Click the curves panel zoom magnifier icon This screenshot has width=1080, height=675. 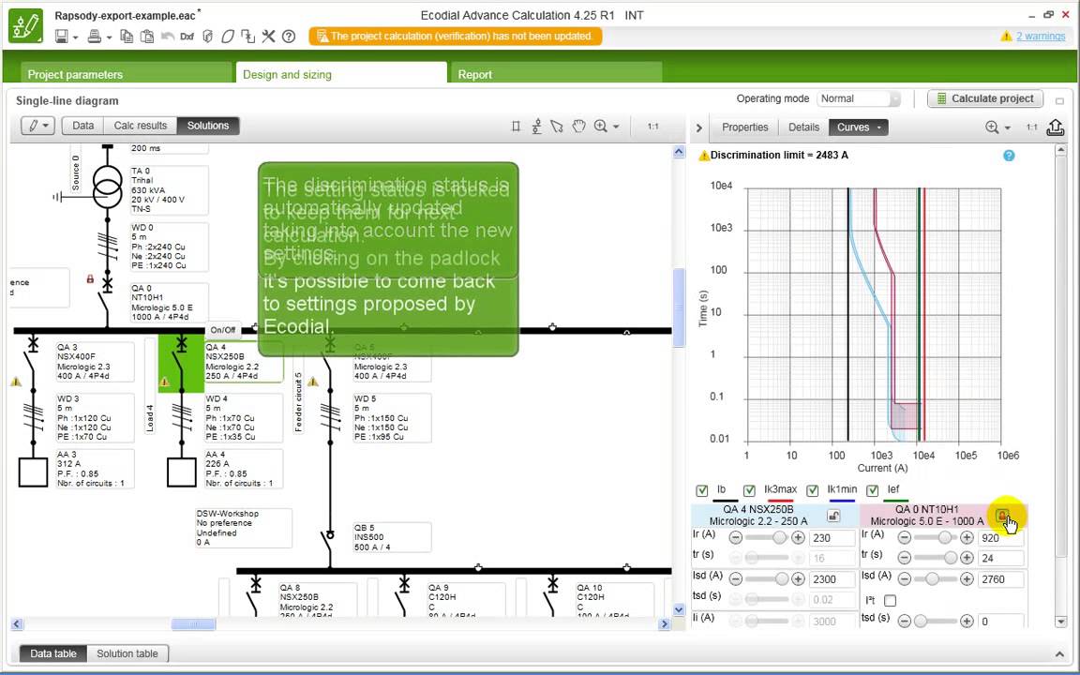coord(993,127)
